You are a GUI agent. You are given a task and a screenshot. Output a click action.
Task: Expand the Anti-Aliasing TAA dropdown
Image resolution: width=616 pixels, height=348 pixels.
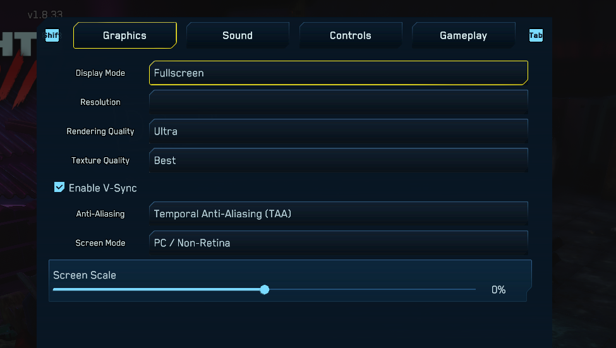point(338,213)
